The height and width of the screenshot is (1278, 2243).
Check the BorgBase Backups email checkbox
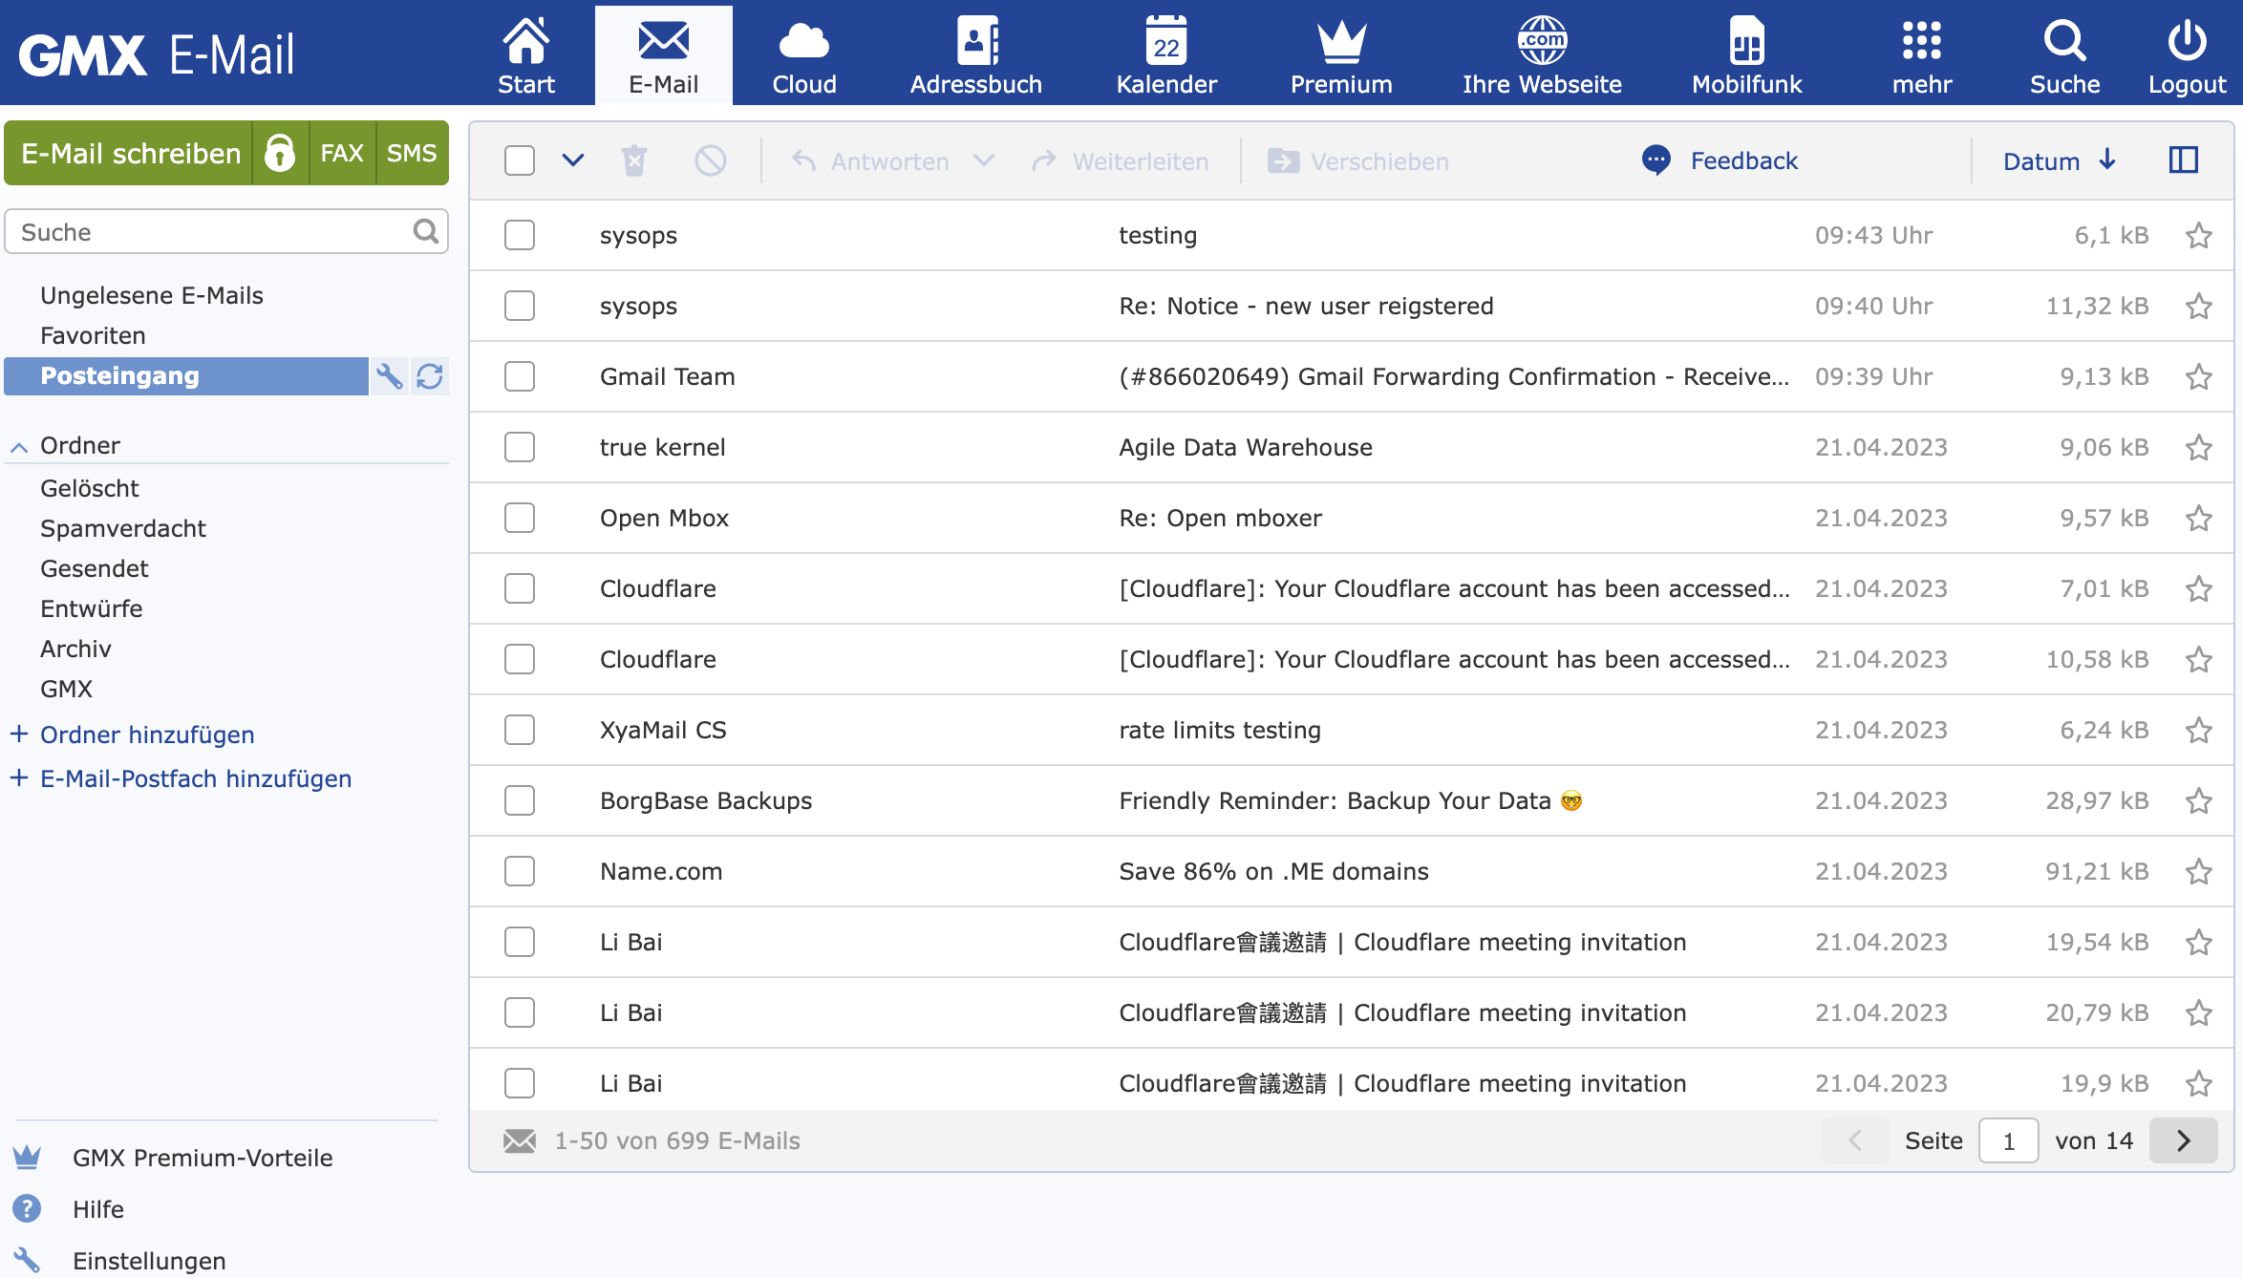point(520,800)
